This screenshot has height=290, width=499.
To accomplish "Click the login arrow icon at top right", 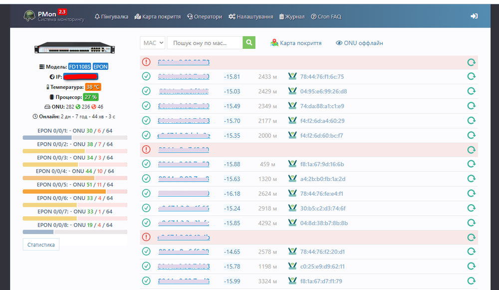I will [x=474, y=16].
